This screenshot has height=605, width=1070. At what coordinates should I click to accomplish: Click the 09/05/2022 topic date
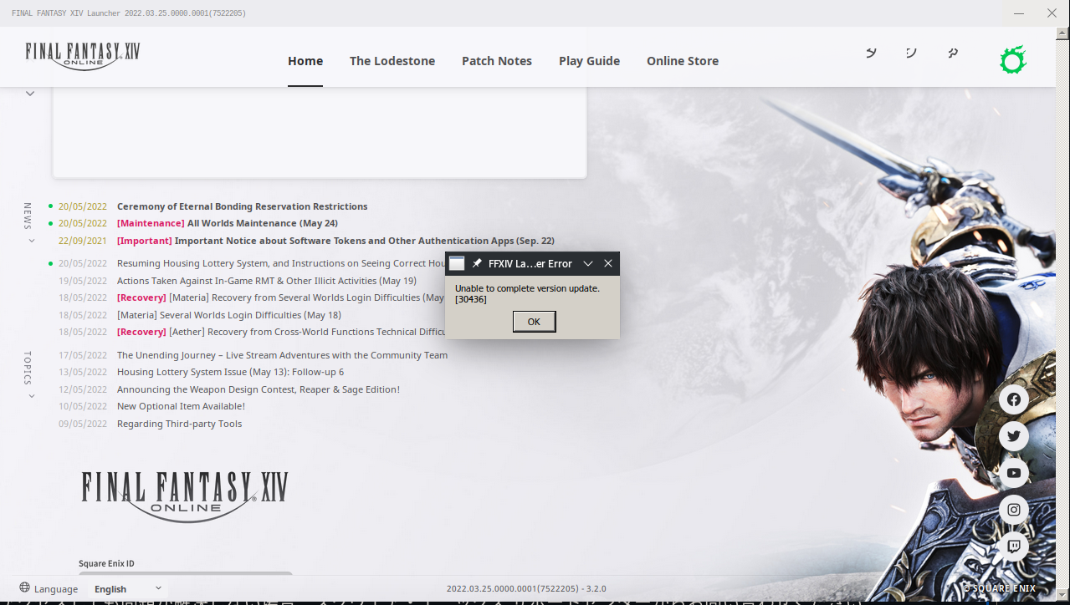point(83,424)
